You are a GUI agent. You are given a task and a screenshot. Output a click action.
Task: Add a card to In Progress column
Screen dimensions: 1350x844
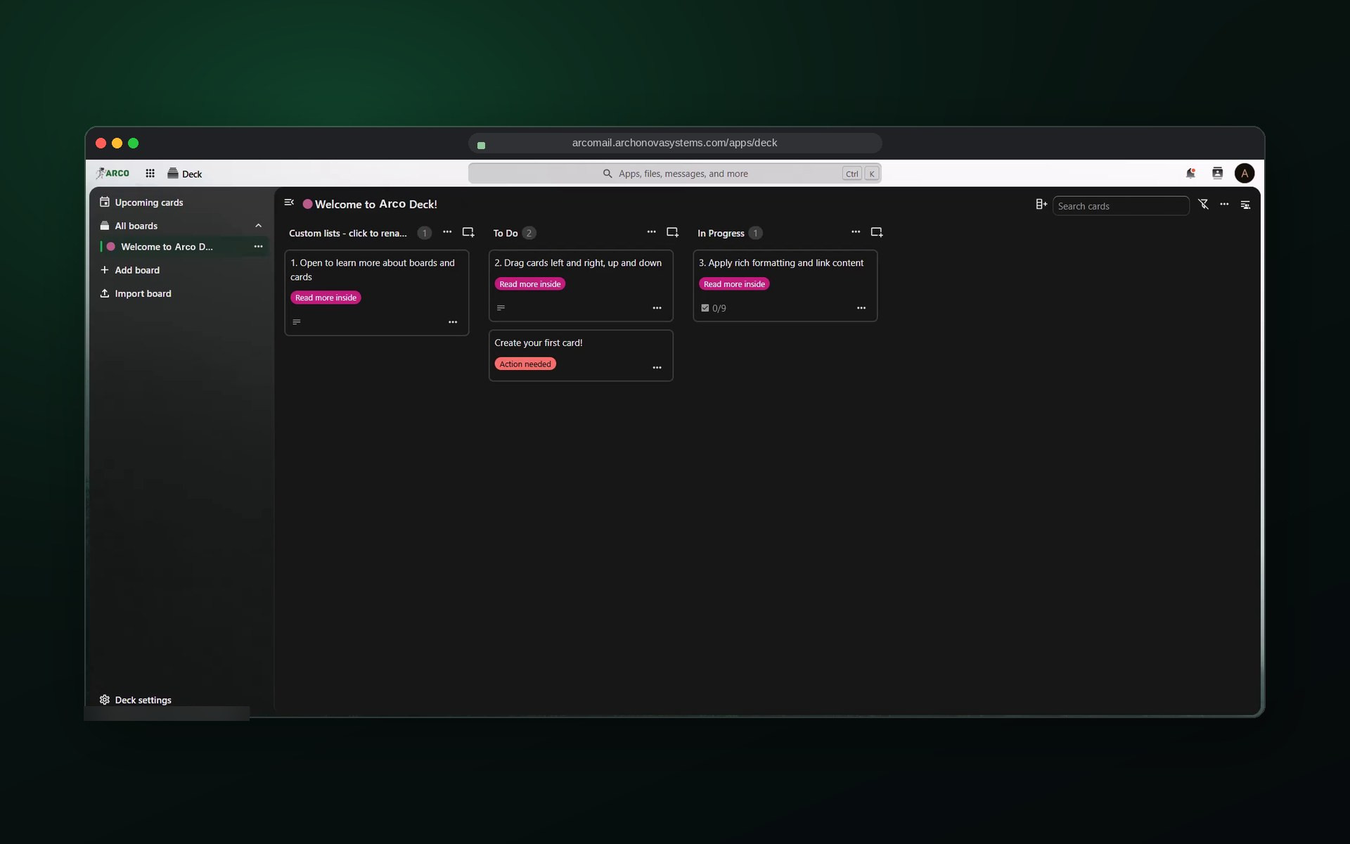[877, 232]
